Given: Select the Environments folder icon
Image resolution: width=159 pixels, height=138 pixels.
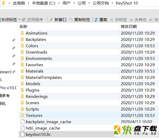Looking at the screenshot, I should [x=22, y=59].
